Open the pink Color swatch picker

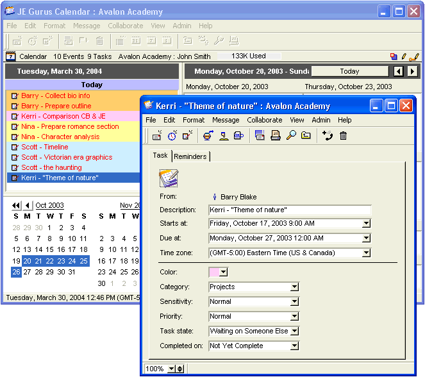(x=219, y=272)
